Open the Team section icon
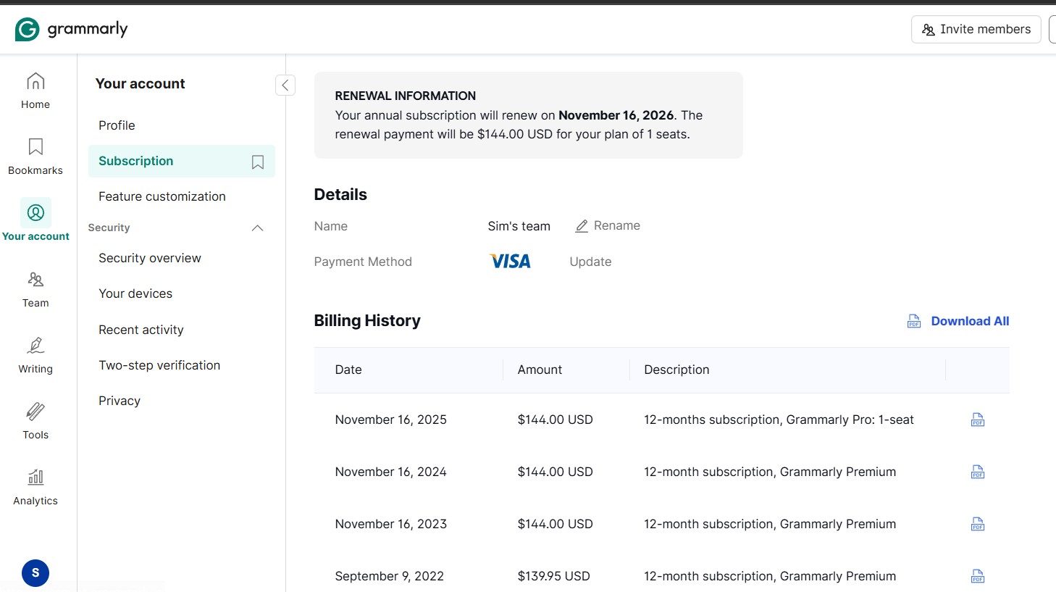Viewport: 1056px width, 592px height. pos(35,280)
